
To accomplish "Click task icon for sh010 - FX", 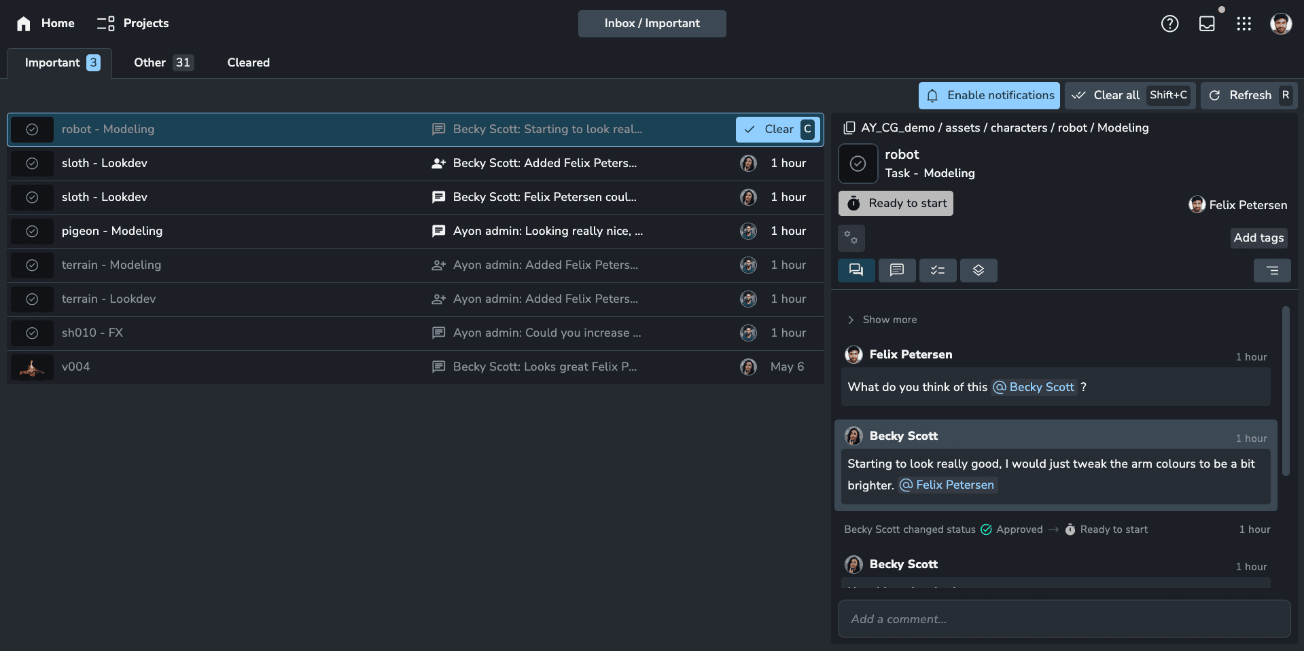I will pos(32,333).
